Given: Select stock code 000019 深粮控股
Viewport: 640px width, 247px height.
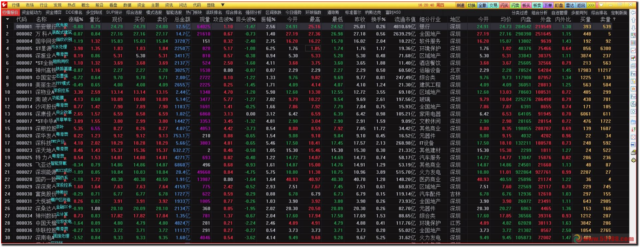Looking at the screenshot, I should click(24, 128).
